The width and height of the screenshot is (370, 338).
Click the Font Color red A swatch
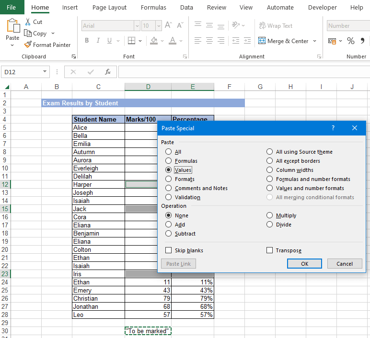(172, 41)
